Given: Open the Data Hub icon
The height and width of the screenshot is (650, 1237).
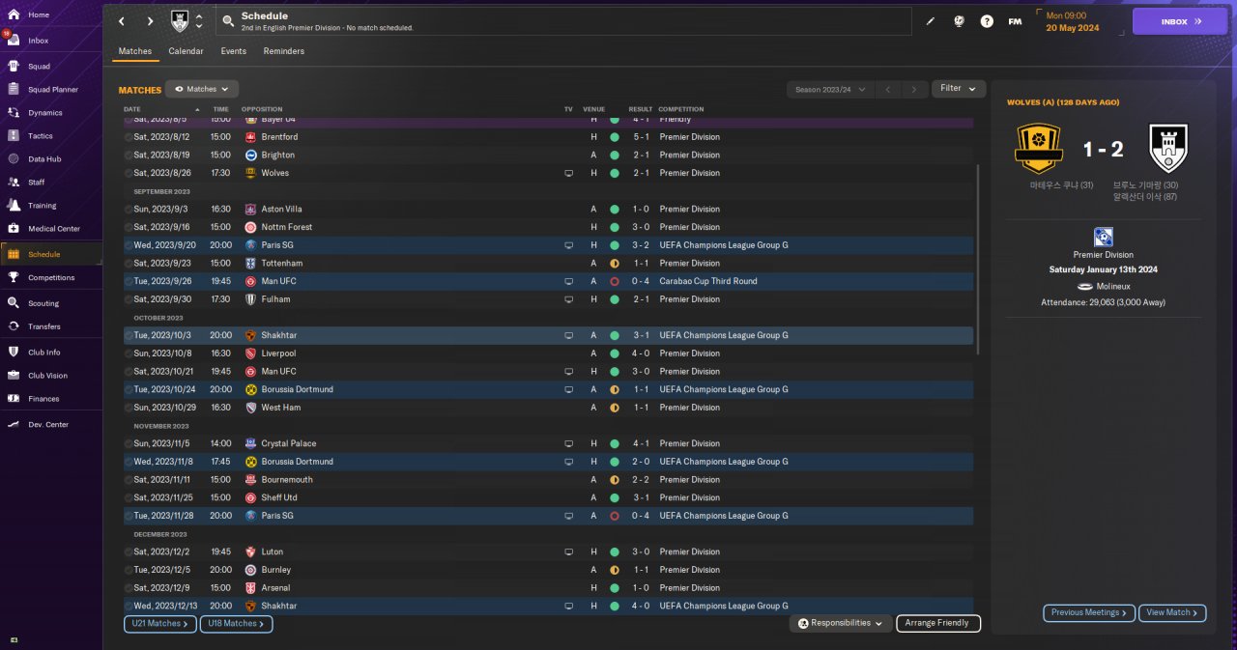Looking at the screenshot, I should click(14, 159).
